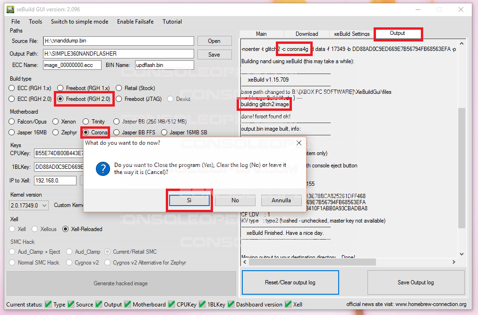Viewport: 478px width, 315px height.
Task: Choose Jasper BB (256 MB/512 MB) motherboard
Action: 117,122
